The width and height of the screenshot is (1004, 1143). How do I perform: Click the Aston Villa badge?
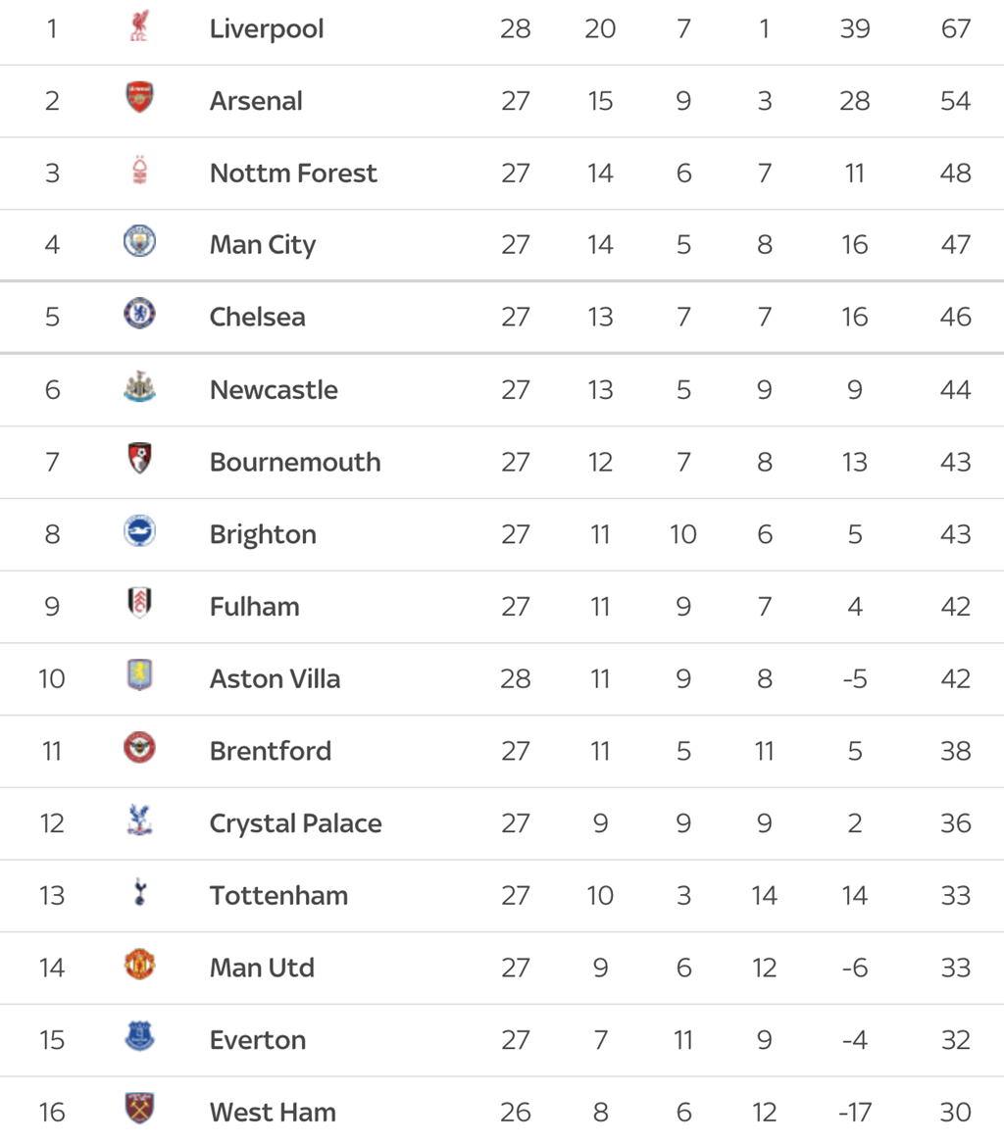(139, 675)
